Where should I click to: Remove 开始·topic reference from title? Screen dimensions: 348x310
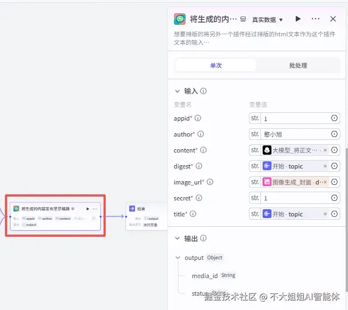(x=325, y=214)
